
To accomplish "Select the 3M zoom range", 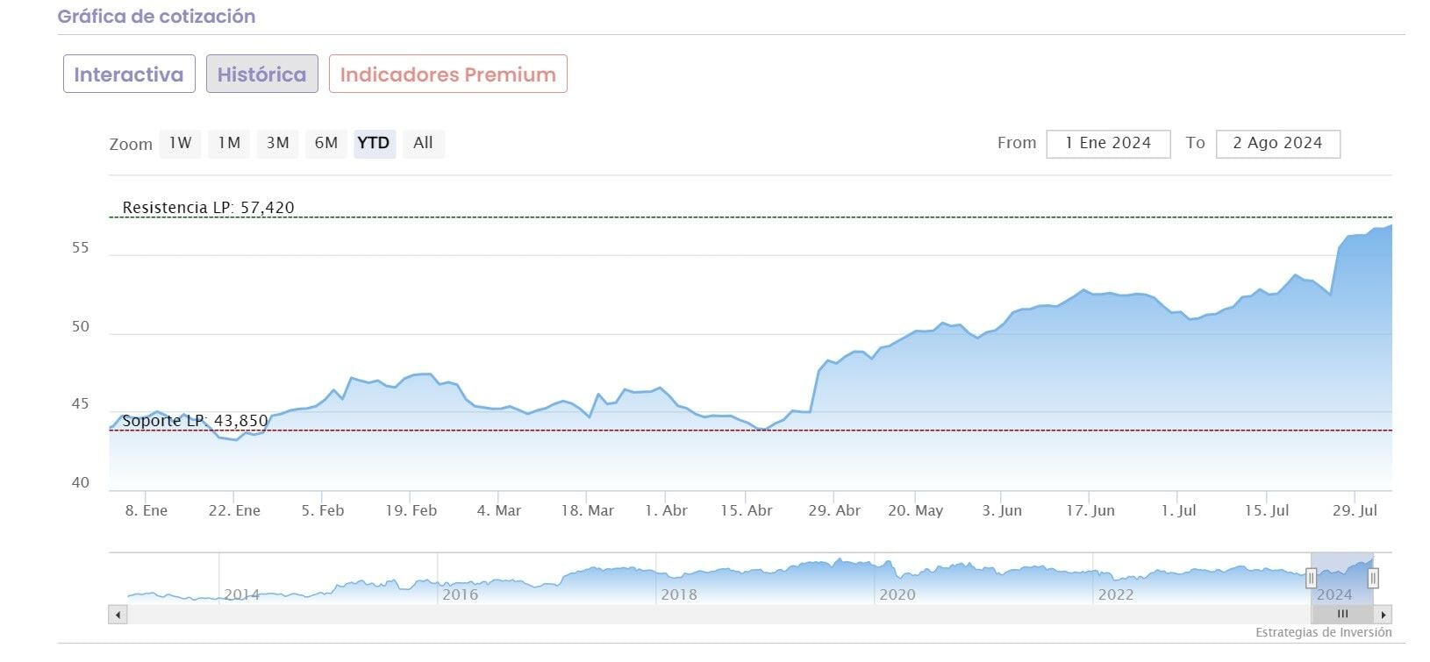I will click(277, 143).
